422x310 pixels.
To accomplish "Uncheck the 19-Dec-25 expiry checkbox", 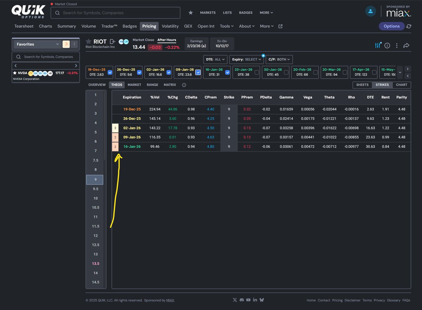I will 110,72.
